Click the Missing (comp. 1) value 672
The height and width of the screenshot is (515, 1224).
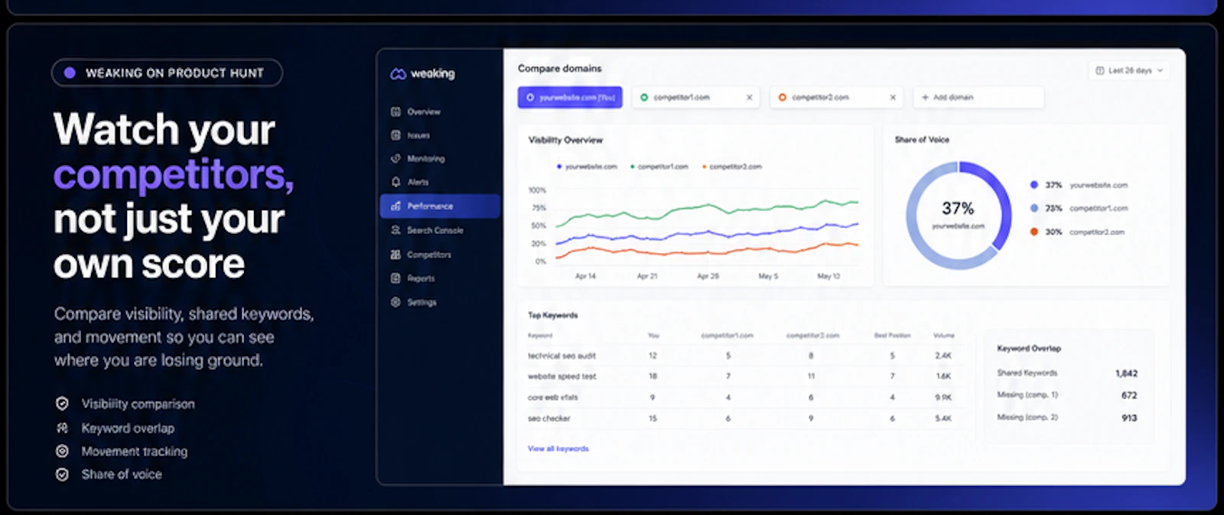tap(1129, 395)
